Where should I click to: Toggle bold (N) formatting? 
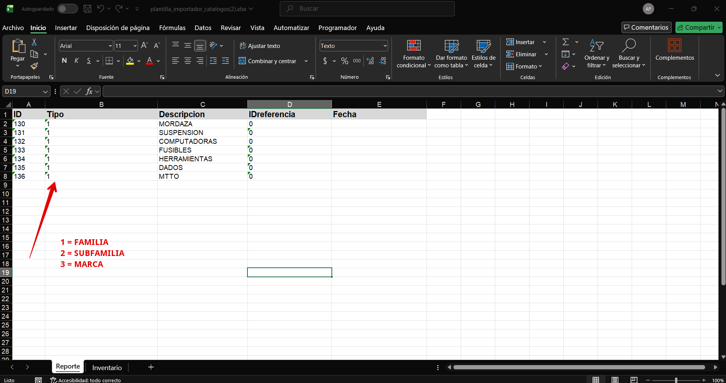pyautogui.click(x=64, y=61)
